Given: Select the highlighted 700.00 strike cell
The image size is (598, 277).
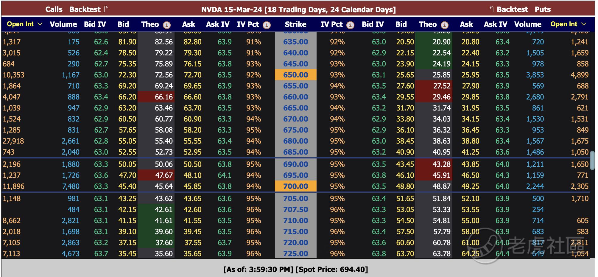Looking at the screenshot, I should point(296,186).
